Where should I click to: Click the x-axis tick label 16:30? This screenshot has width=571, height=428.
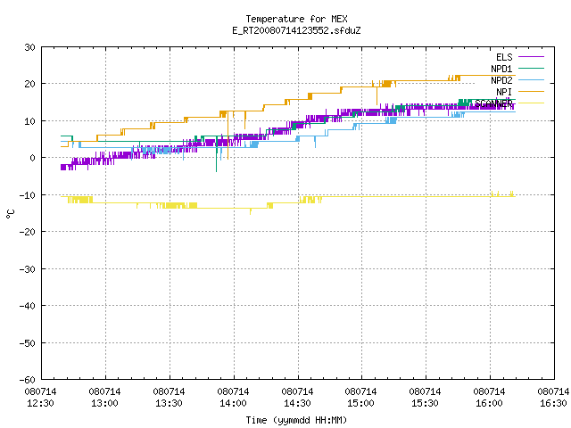(x=553, y=403)
